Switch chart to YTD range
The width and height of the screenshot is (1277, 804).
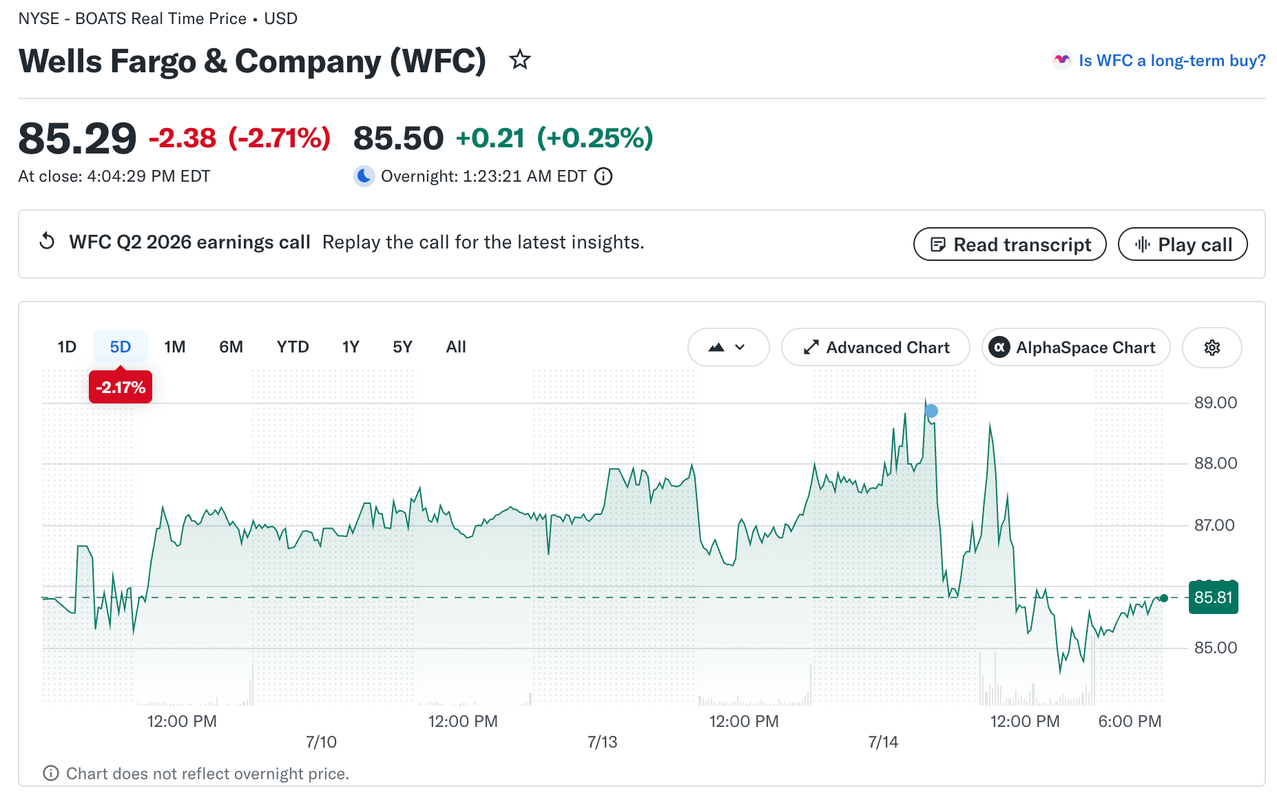(x=293, y=347)
